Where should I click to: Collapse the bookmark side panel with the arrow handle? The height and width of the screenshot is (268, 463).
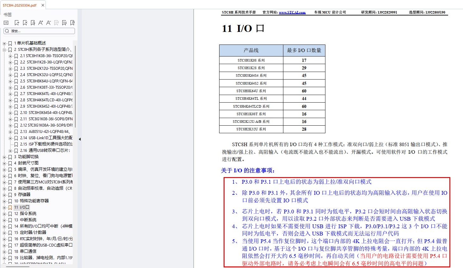[80, 139]
